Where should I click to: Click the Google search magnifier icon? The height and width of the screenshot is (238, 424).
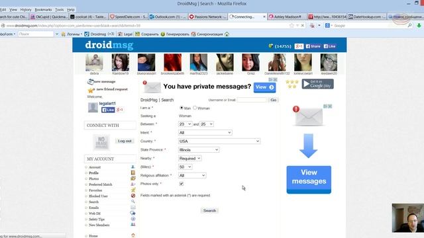click(409, 25)
